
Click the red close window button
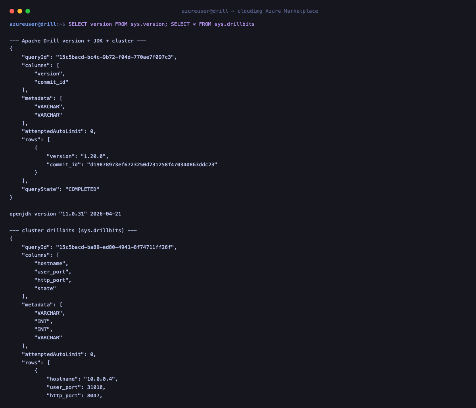click(x=12, y=11)
